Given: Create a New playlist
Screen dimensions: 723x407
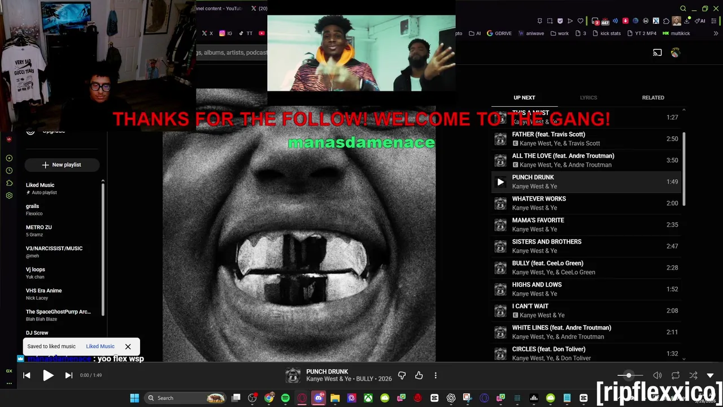Looking at the screenshot, I should (62, 164).
